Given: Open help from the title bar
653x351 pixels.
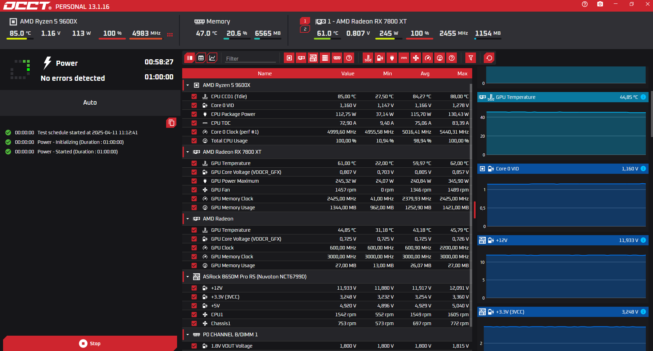Looking at the screenshot, I should pos(585,4).
